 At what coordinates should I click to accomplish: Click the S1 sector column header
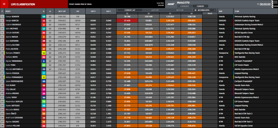(127, 13)
